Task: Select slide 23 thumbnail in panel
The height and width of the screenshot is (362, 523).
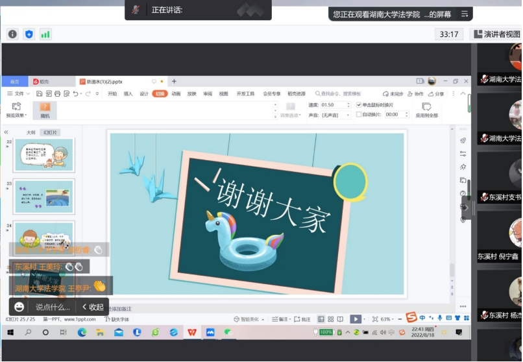Action: [x=43, y=196]
